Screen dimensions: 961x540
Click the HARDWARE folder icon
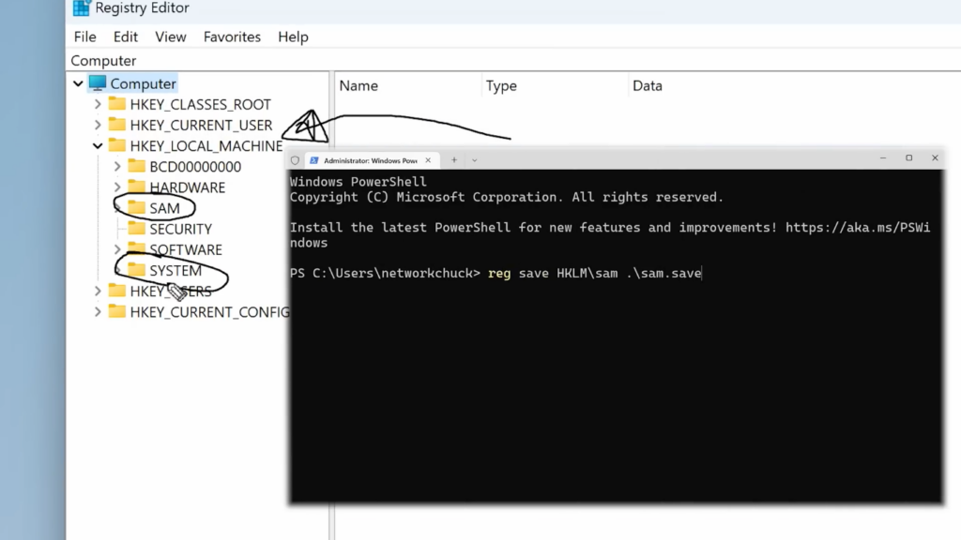tap(137, 187)
